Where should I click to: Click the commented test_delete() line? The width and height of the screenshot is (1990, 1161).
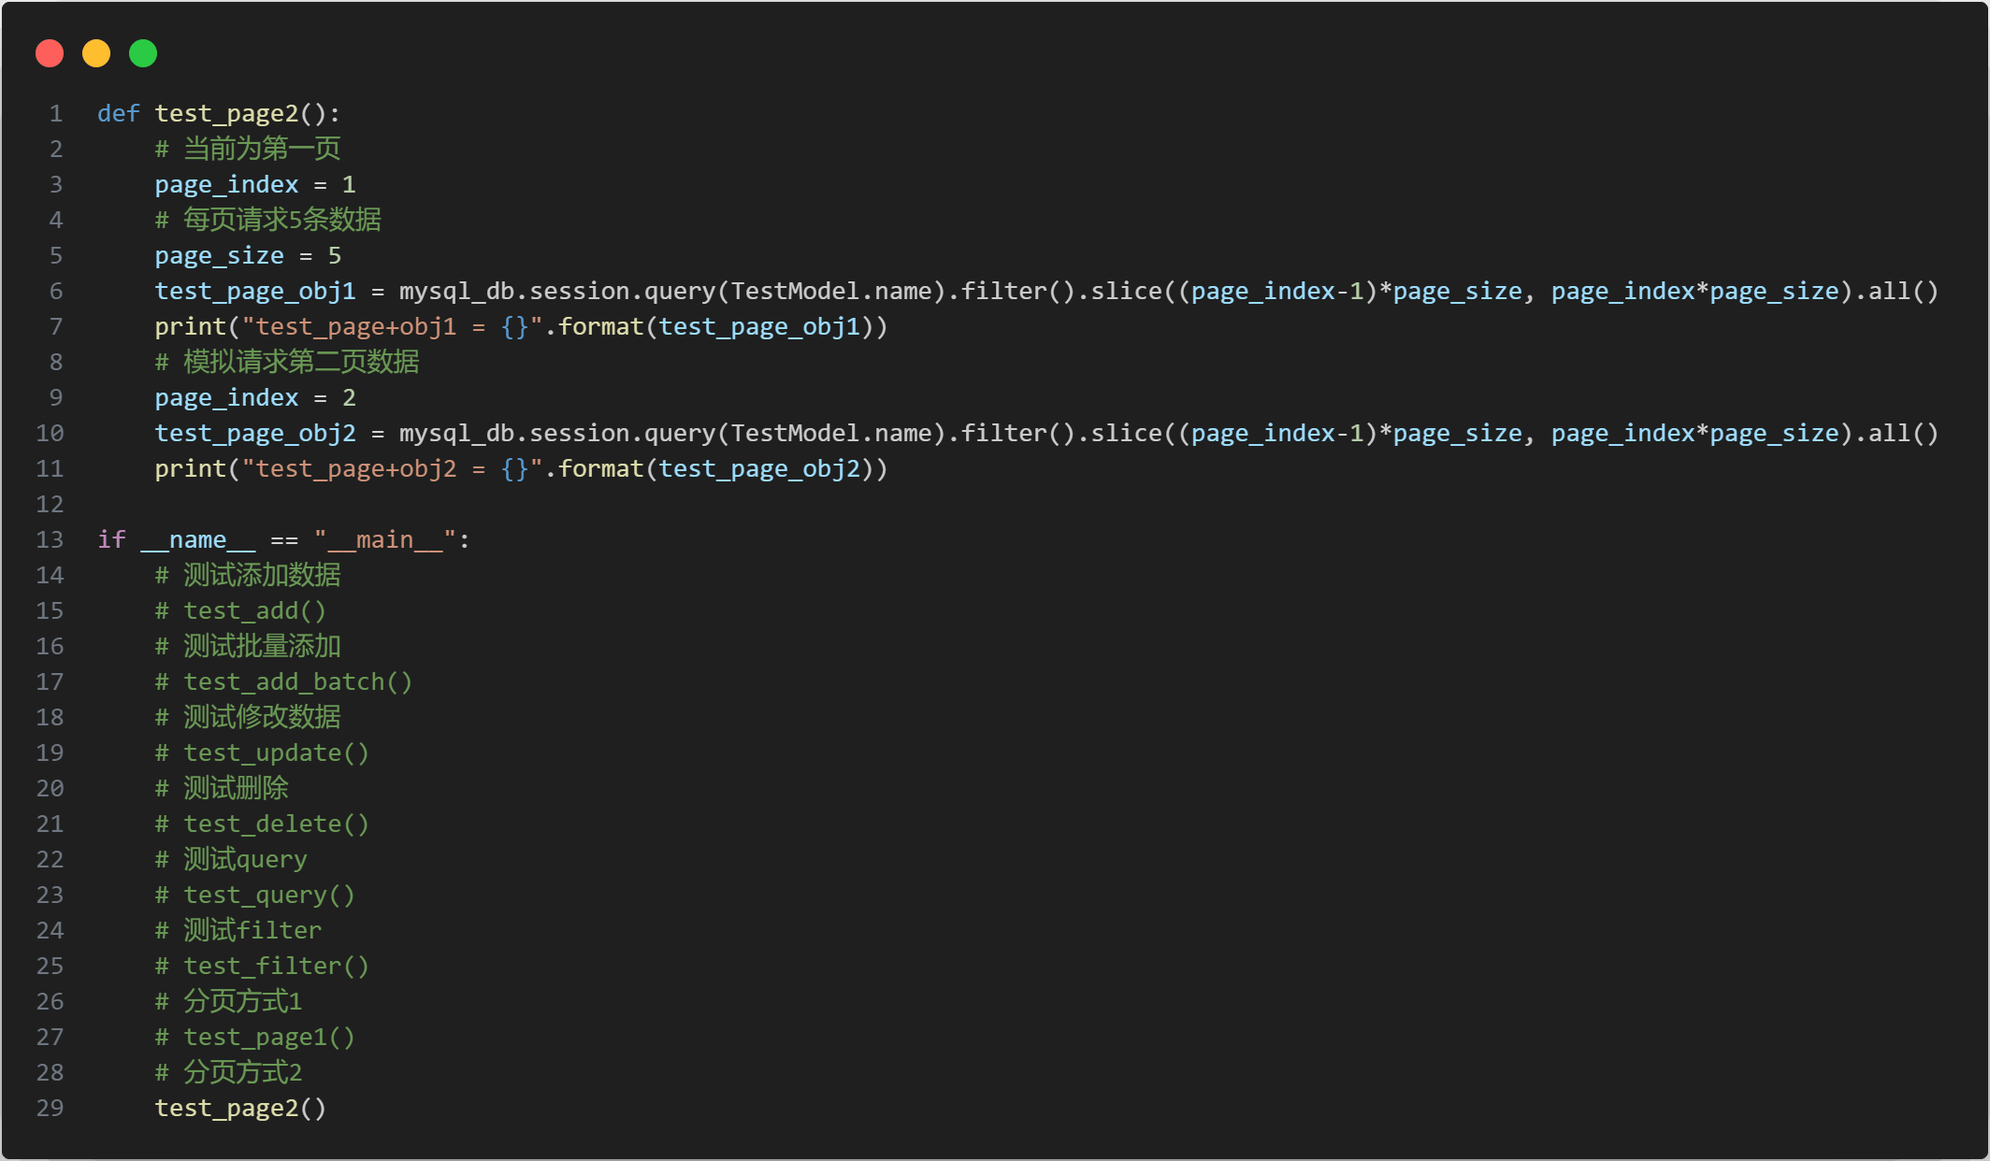262,824
